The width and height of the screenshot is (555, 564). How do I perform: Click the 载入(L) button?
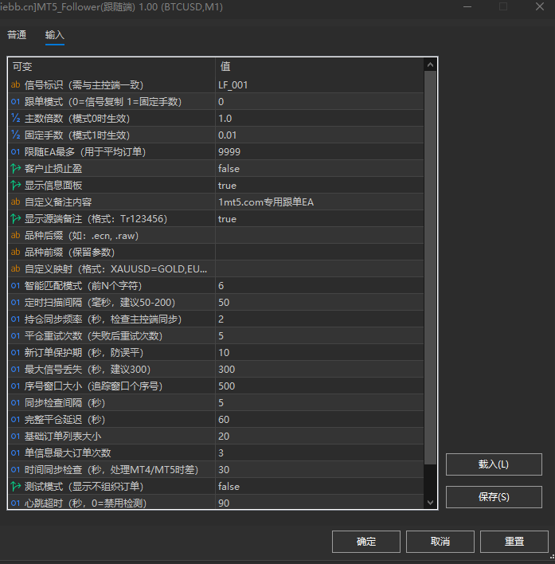point(494,464)
